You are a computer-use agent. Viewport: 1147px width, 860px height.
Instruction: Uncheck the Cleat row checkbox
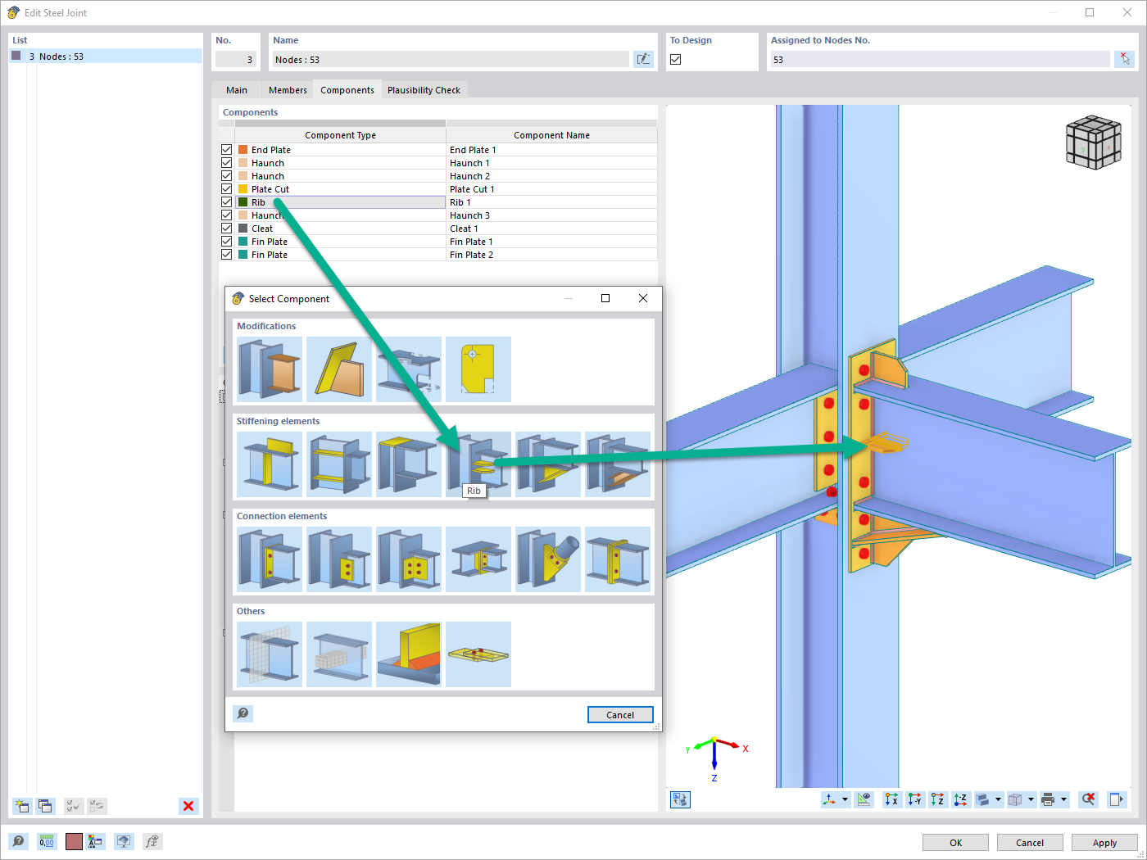(x=226, y=229)
